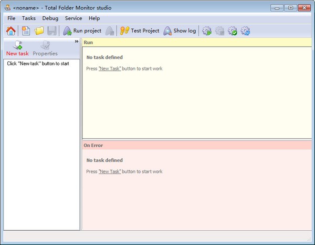The height and width of the screenshot is (245, 315).
Task: Add a task with New task button
Action: click(x=17, y=48)
